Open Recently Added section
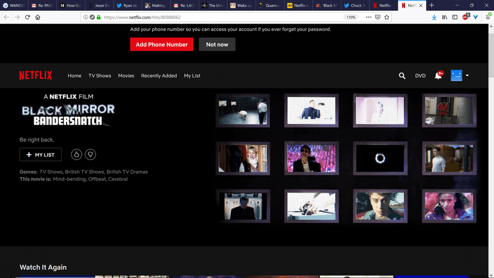This screenshot has height=278, width=494. pos(159,76)
